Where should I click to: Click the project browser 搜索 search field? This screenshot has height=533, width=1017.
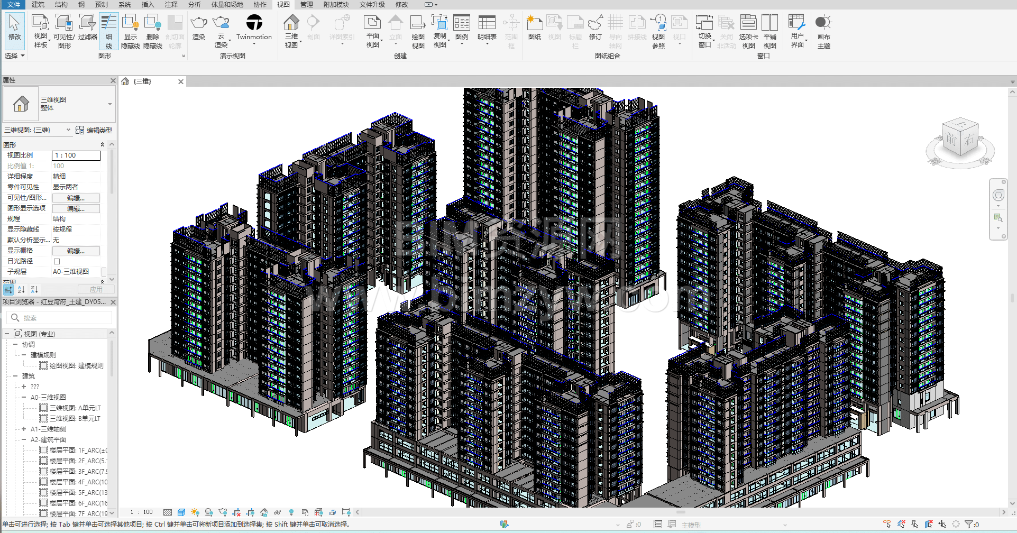[x=63, y=318]
